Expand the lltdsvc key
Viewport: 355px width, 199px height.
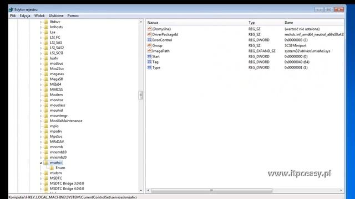click(x=40, y=22)
